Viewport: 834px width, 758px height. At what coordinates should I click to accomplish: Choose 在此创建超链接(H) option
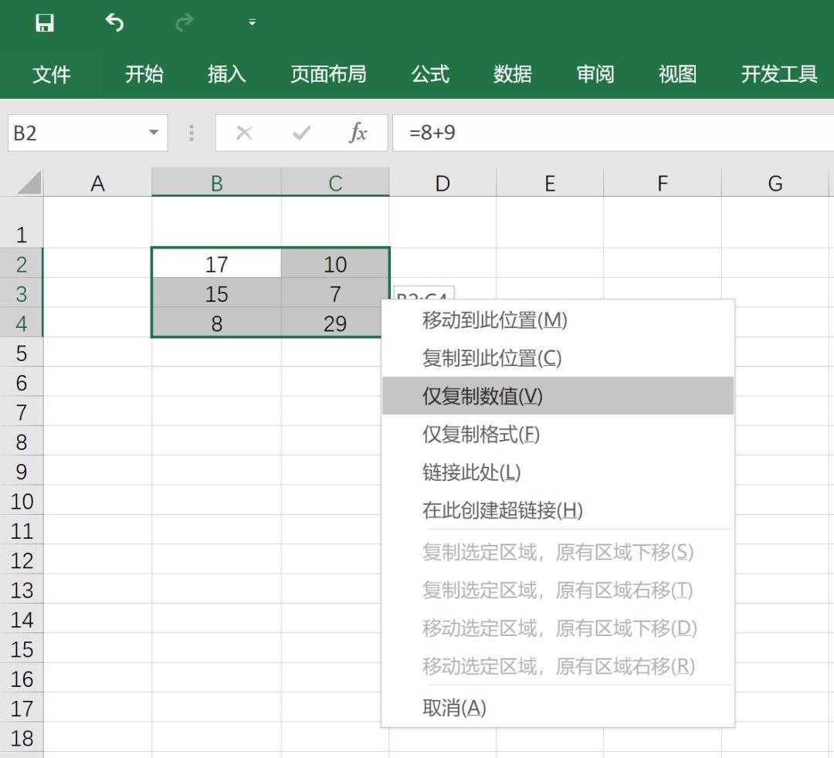tap(502, 510)
